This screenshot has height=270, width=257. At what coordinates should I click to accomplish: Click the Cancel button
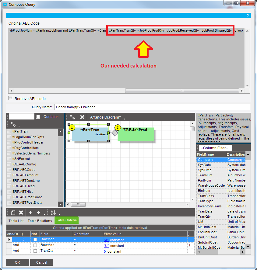(42, 262)
